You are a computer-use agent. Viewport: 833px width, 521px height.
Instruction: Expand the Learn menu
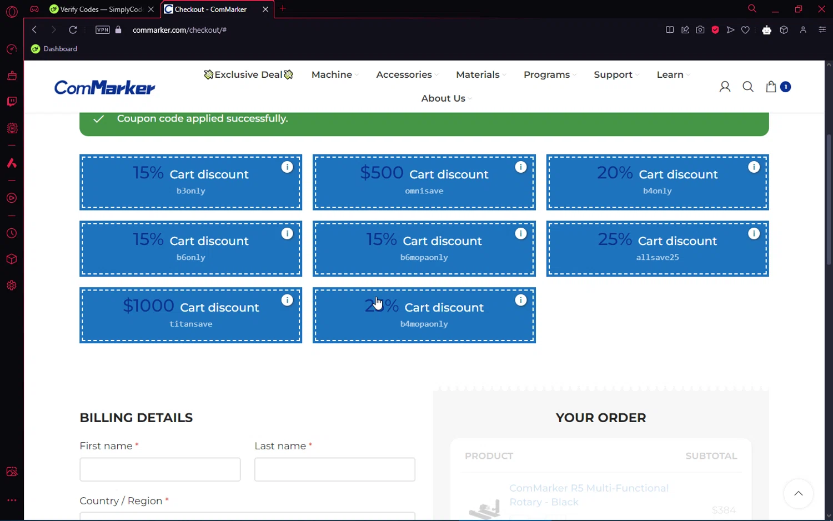point(673,74)
